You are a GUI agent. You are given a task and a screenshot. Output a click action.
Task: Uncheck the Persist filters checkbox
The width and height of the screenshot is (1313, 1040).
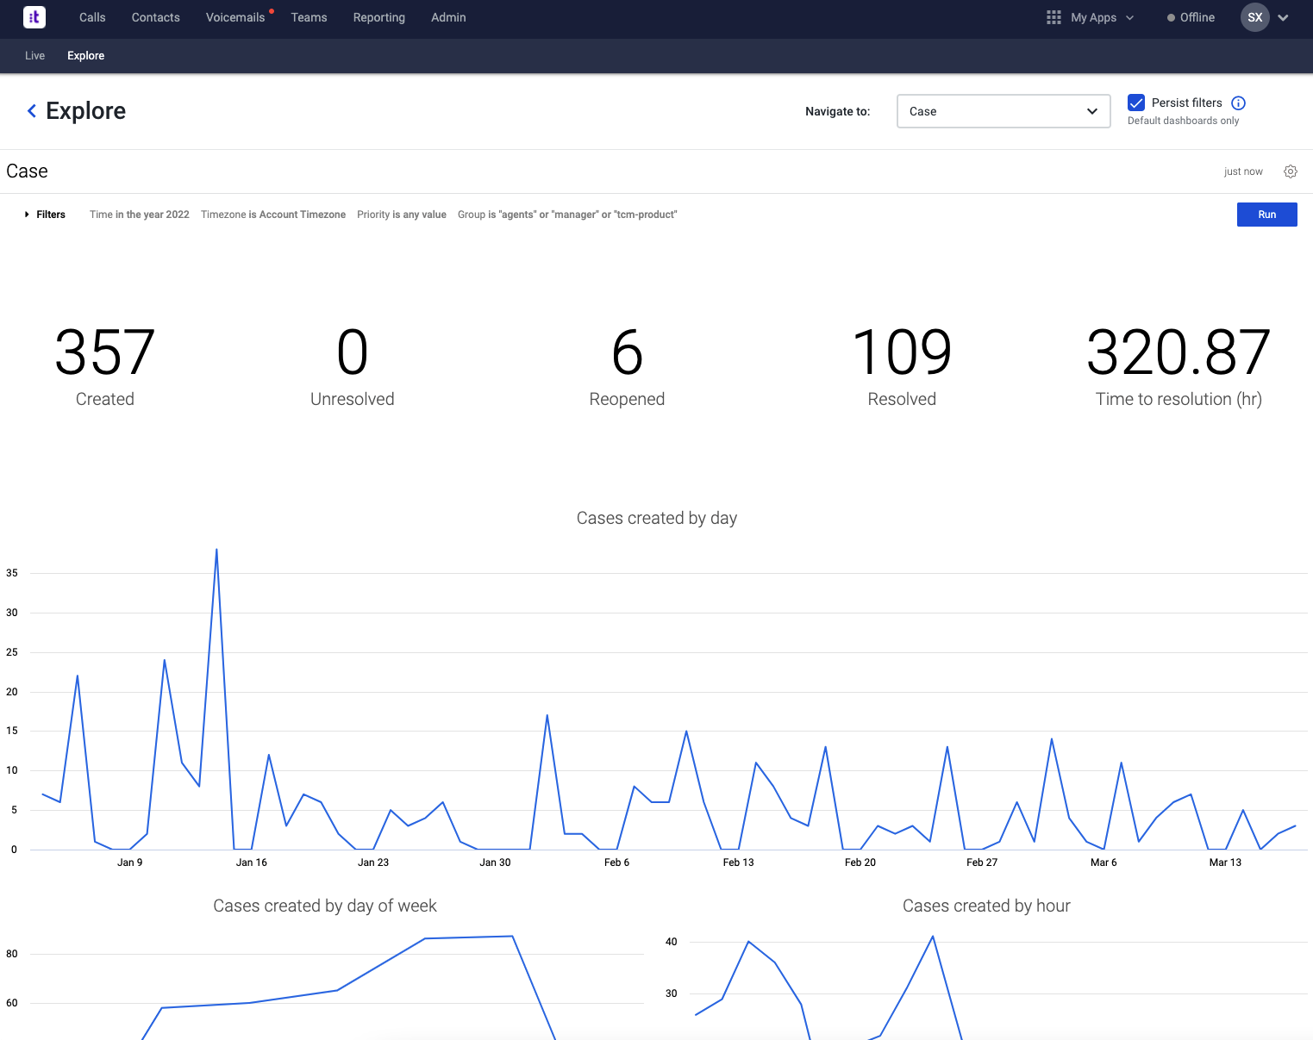tap(1136, 103)
